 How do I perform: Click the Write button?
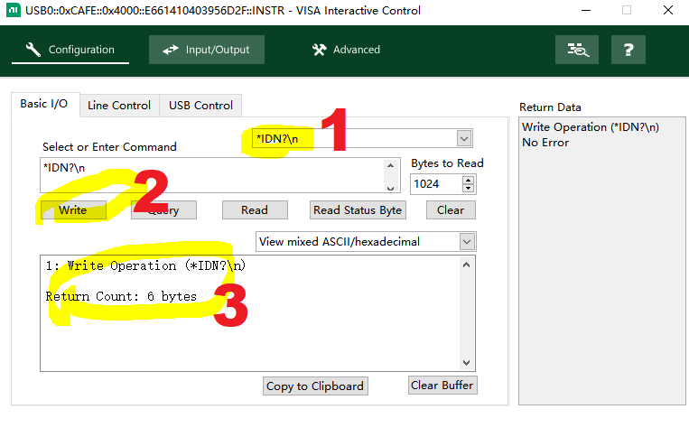73,210
